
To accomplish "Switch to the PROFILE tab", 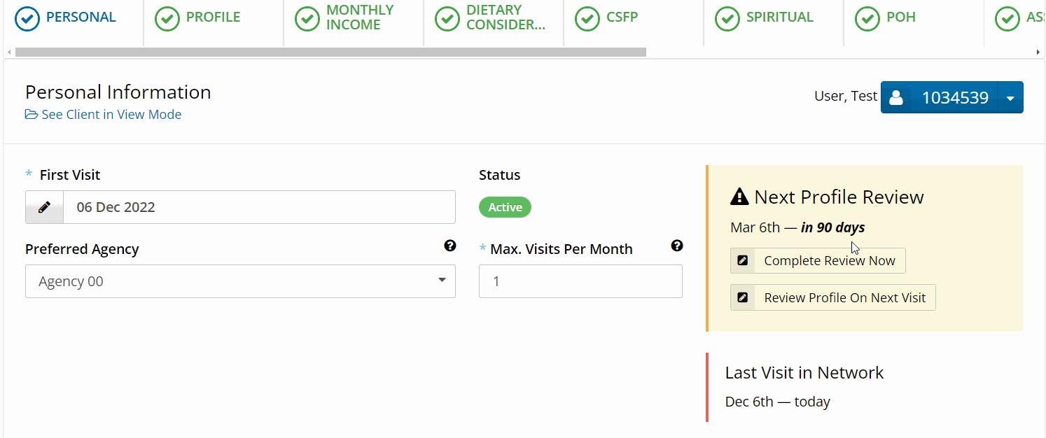I will (213, 17).
